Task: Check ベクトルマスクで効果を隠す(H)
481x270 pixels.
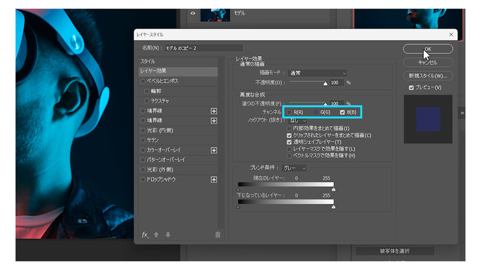Action: coord(289,156)
